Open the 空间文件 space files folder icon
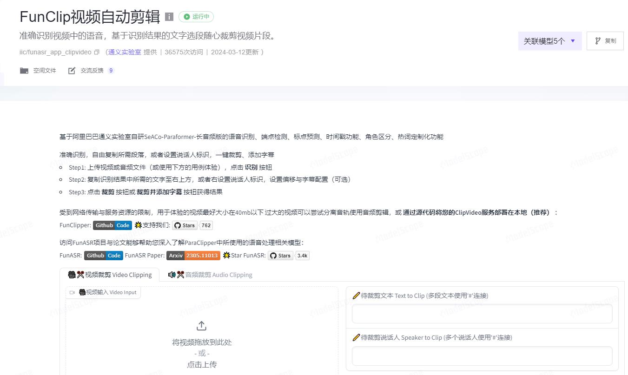Image resolution: width=628 pixels, height=375 pixels. [24, 70]
